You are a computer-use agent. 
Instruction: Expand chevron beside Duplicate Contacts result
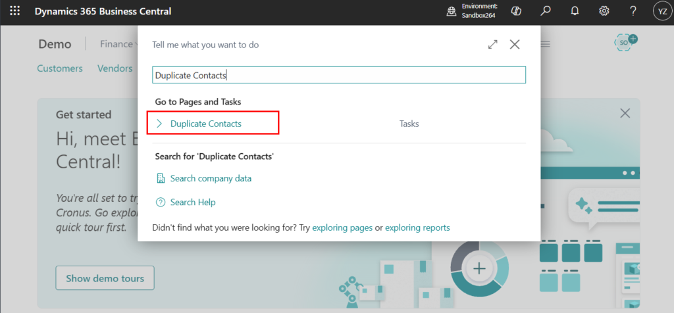pyautogui.click(x=159, y=124)
